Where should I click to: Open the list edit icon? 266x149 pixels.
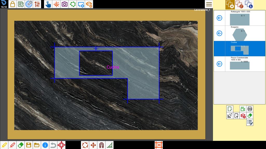point(250,122)
